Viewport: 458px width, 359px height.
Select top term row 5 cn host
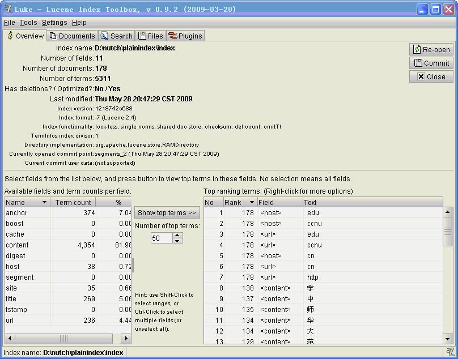point(323,256)
